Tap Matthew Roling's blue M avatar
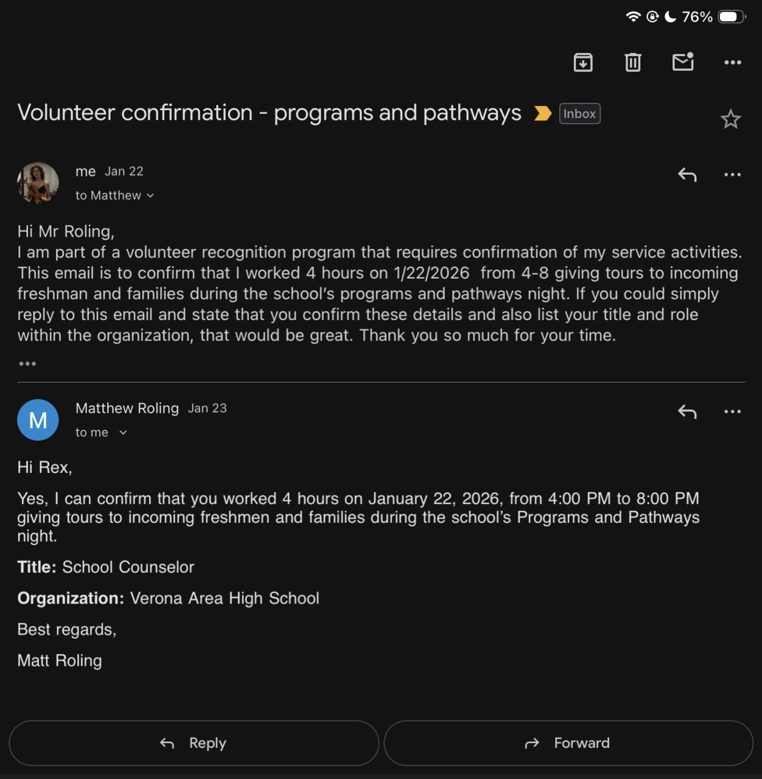The image size is (762, 779). [x=38, y=420]
